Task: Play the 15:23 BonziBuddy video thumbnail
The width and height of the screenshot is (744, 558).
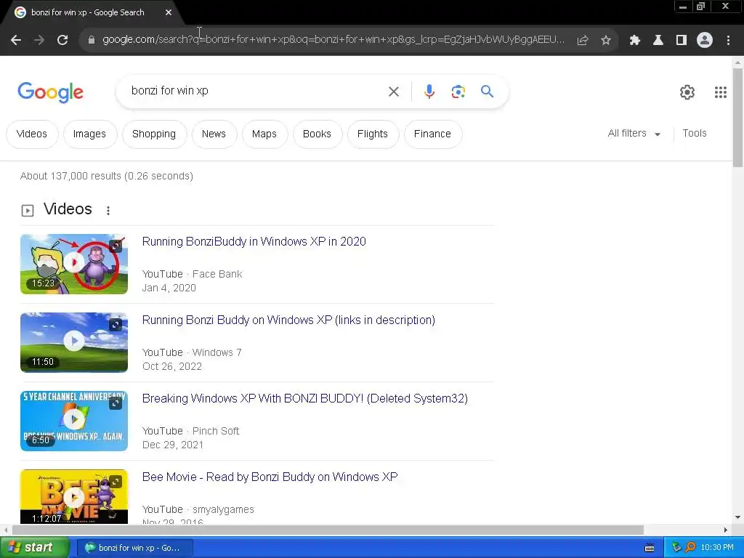Action: click(x=74, y=262)
